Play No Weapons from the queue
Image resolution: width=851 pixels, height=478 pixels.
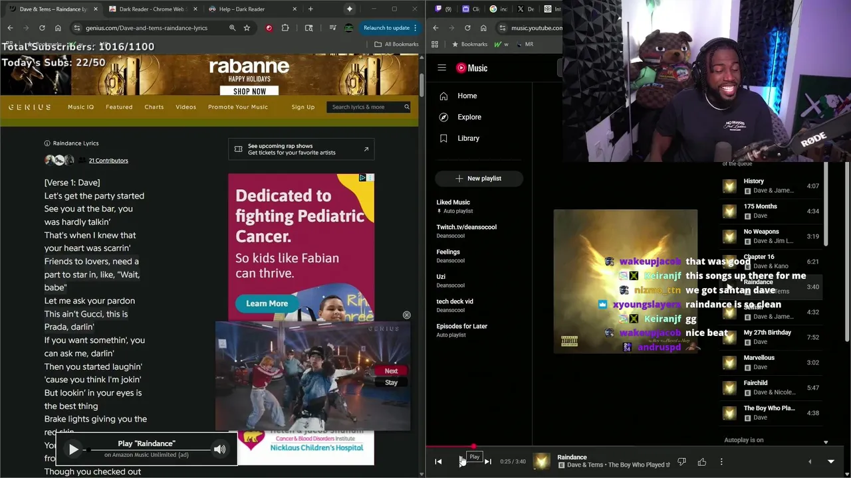click(771, 236)
